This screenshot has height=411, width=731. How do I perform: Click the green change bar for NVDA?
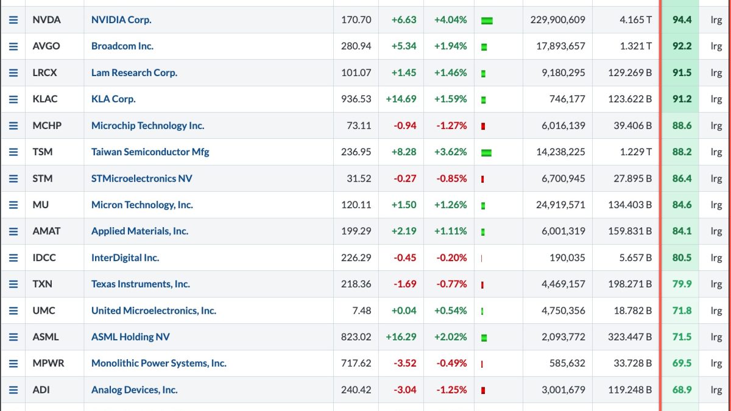point(487,21)
